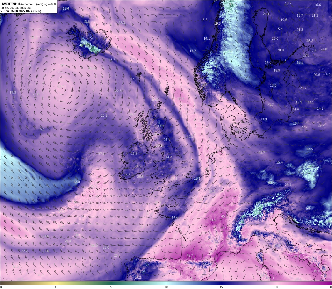The height and width of the screenshot is (289, 332).
Task: Click the 16.5 value in southwest Ireland
Action: 127,175
